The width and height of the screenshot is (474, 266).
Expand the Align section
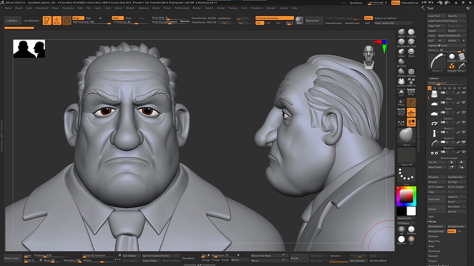(x=431, y=246)
